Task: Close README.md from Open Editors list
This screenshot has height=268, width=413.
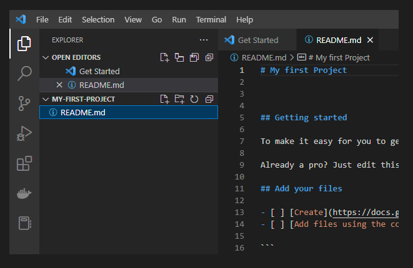Action: 59,85
